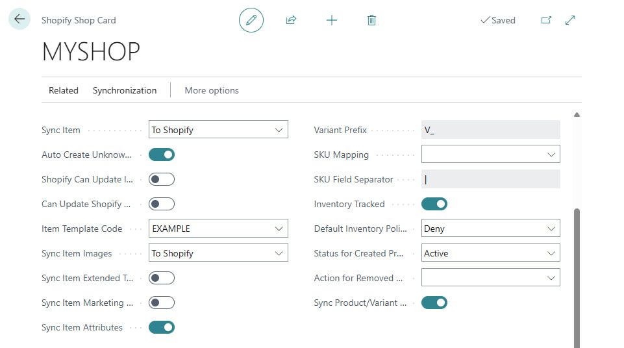Enable Shopify Can Update Items switch

click(162, 179)
